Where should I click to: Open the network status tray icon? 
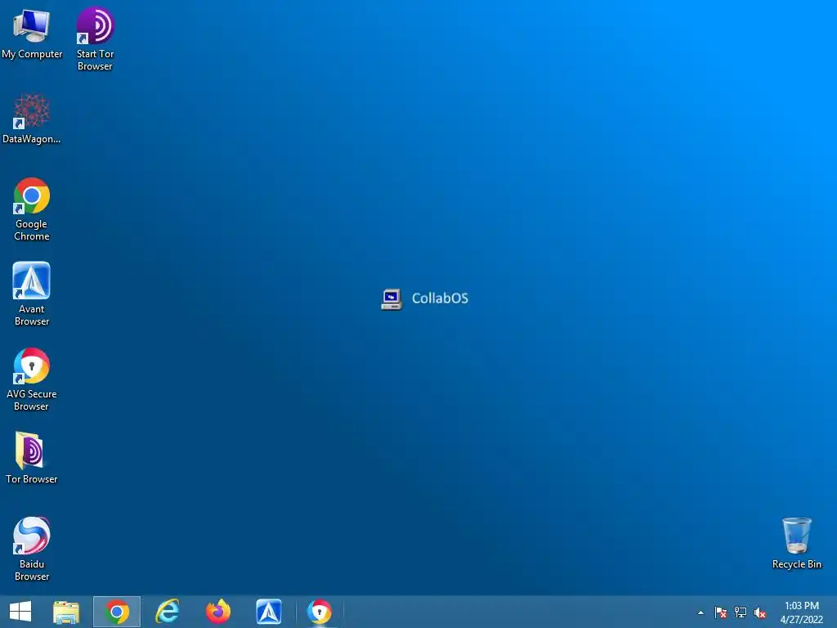pyautogui.click(x=741, y=612)
